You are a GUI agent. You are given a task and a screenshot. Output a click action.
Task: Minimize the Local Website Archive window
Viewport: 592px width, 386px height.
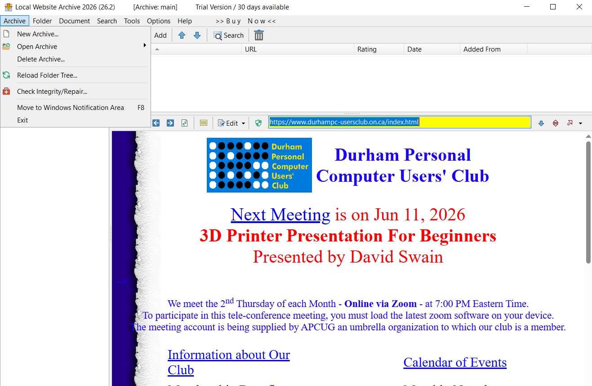[526, 7]
